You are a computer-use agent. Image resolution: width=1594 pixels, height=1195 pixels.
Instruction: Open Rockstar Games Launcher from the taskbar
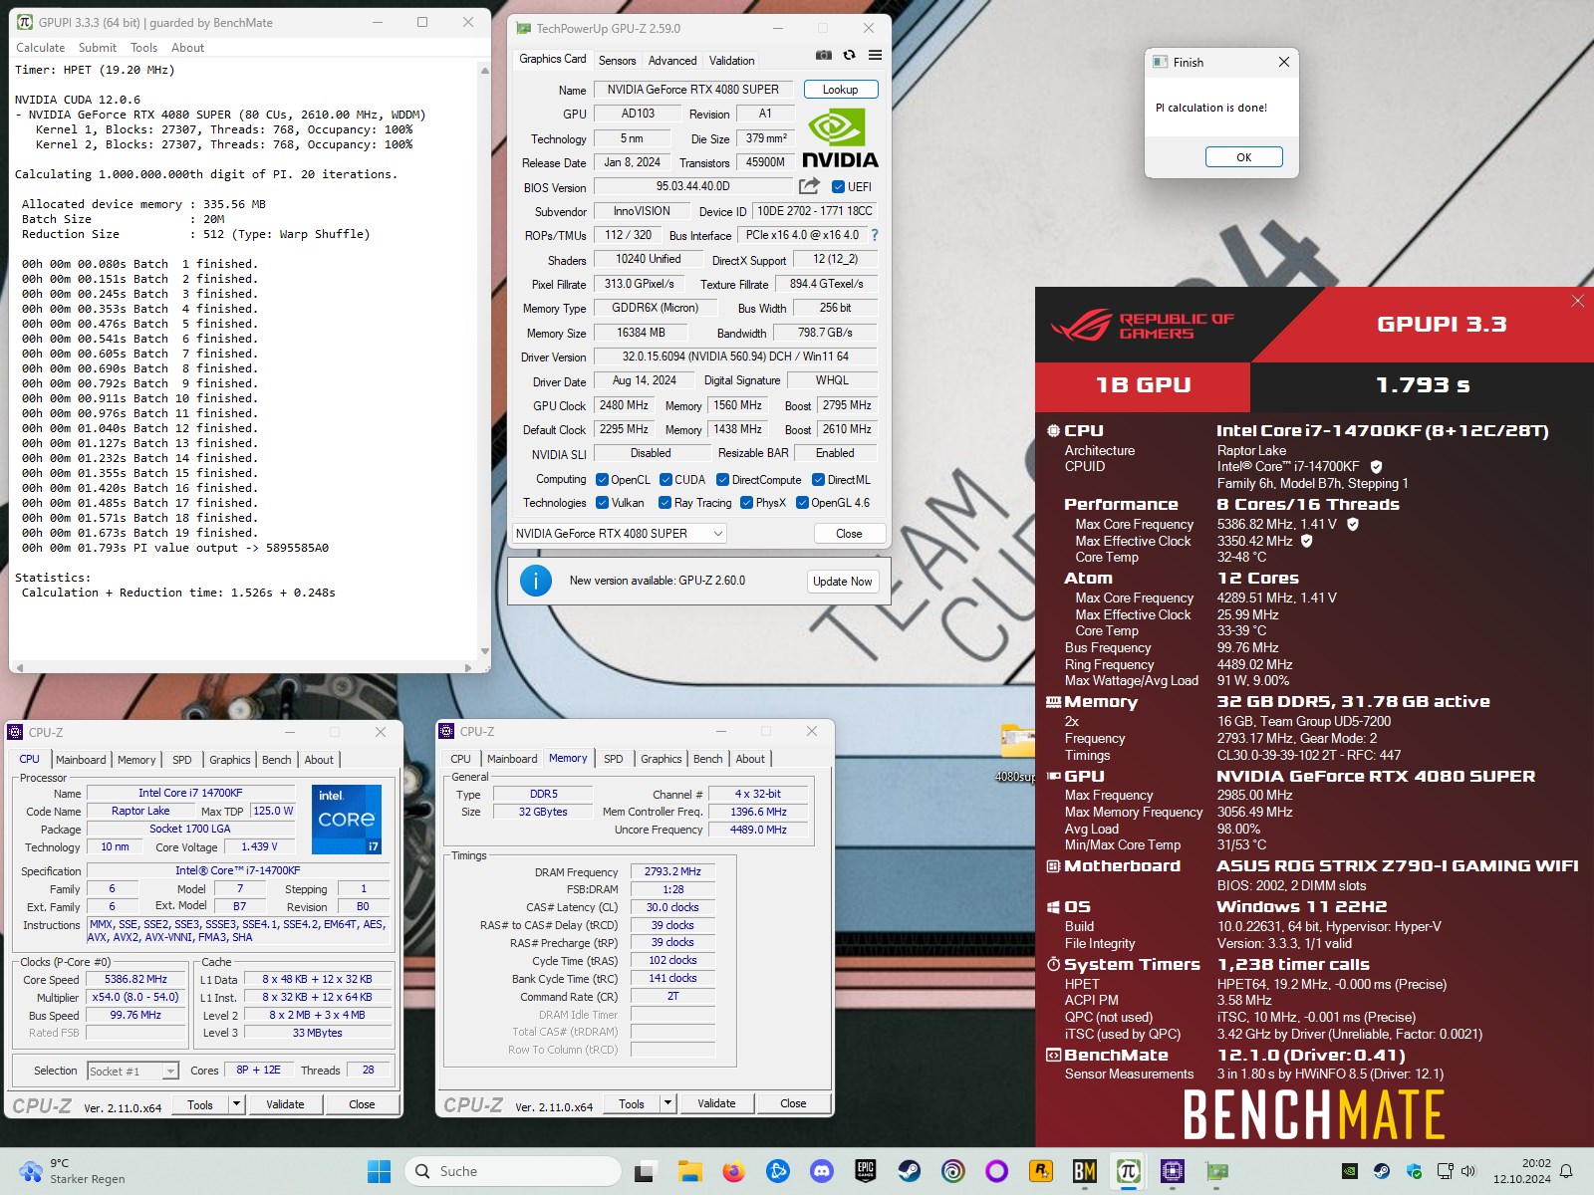coord(1041,1171)
